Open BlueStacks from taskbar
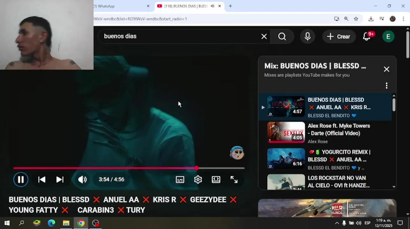Image resolution: width=410 pixels, height=229 pixels. pyautogui.click(x=37, y=223)
